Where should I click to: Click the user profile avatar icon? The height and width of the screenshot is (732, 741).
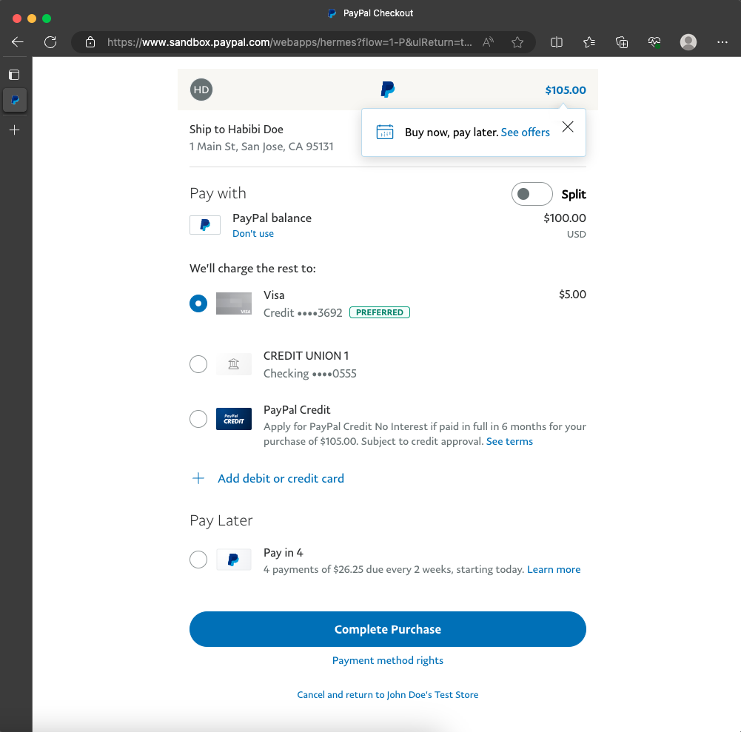(x=688, y=42)
